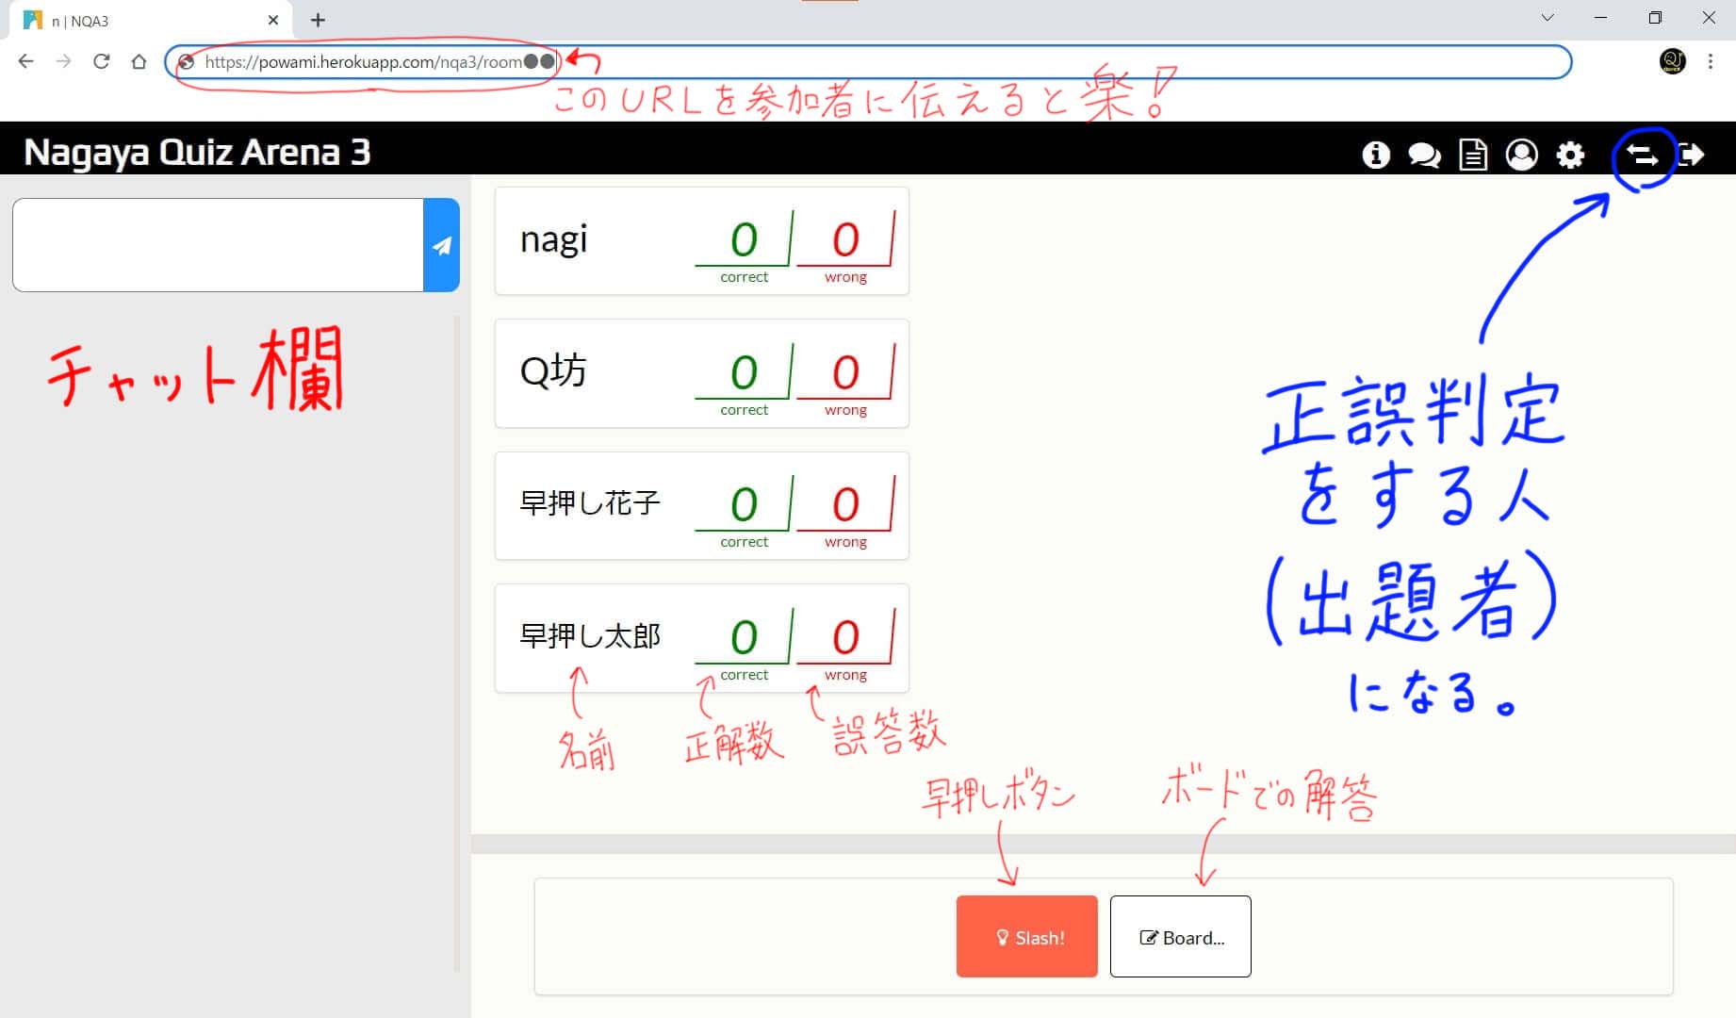Image resolution: width=1736 pixels, height=1018 pixels.
Task: Open a new browser tab
Action: click(318, 20)
